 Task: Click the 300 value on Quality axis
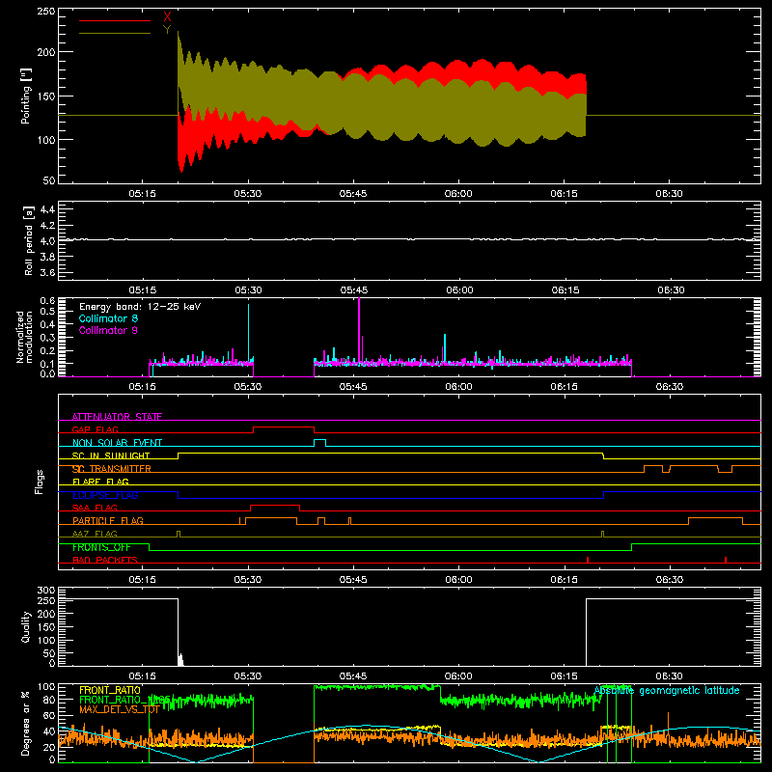[46, 591]
